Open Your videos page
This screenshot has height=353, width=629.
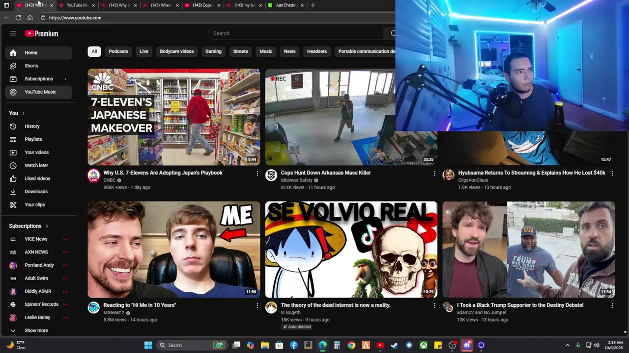pos(39,152)
